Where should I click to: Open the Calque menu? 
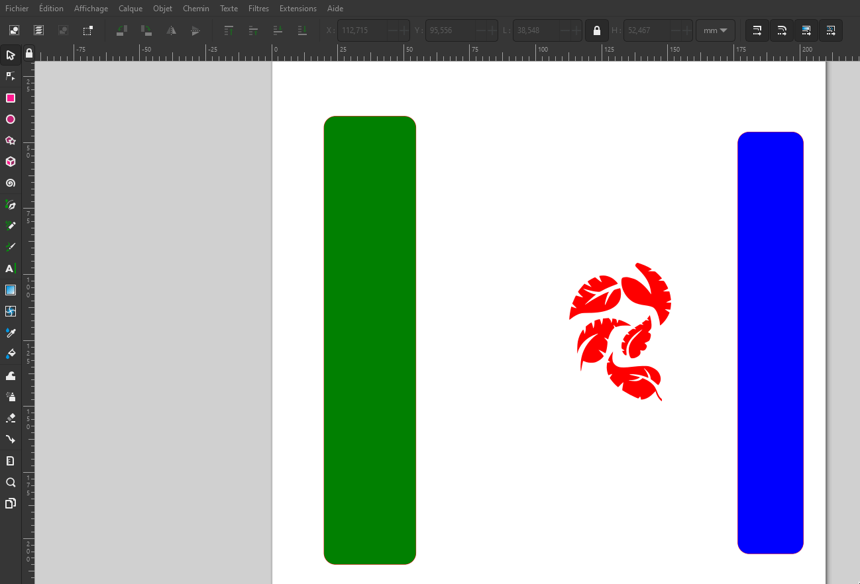[131, 9]
